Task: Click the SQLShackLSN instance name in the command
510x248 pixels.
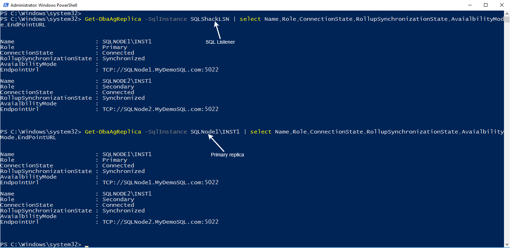Action: 210,19
